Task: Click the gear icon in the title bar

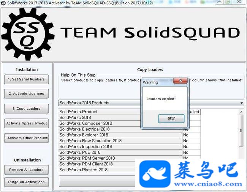Action: pos(3,3)
